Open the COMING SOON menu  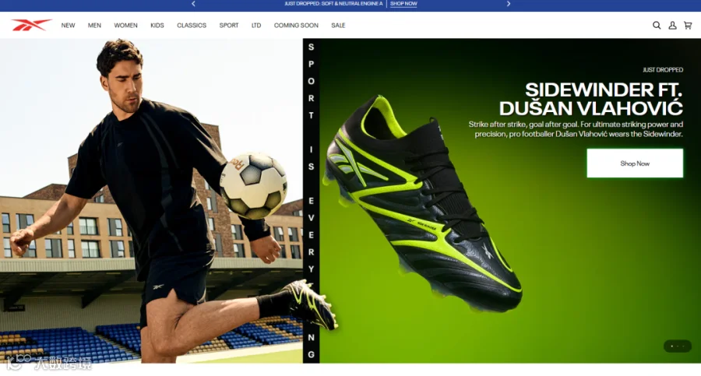pyautogui.click(x=296, y=26)
